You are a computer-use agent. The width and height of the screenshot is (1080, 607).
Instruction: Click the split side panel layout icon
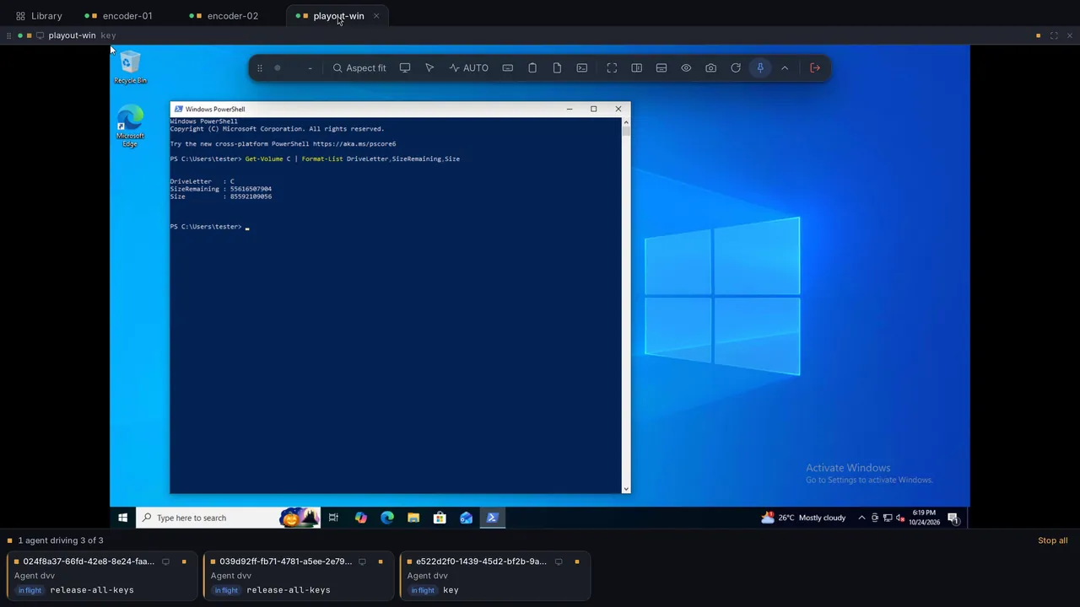click(x=637, y=68)
